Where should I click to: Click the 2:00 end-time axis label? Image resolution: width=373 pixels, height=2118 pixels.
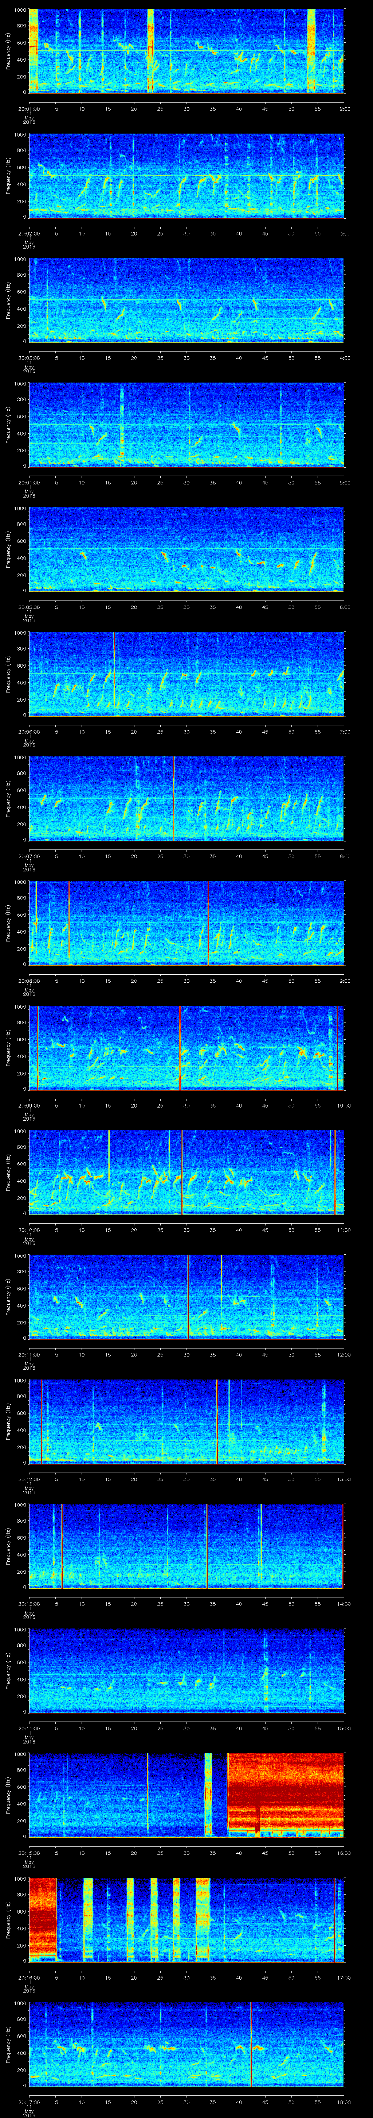coord(344,108)
